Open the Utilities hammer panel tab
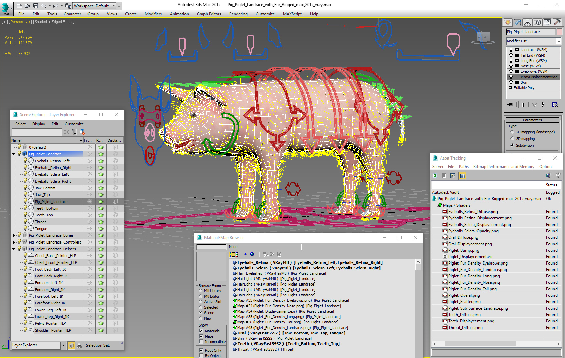 coord(557,22)
